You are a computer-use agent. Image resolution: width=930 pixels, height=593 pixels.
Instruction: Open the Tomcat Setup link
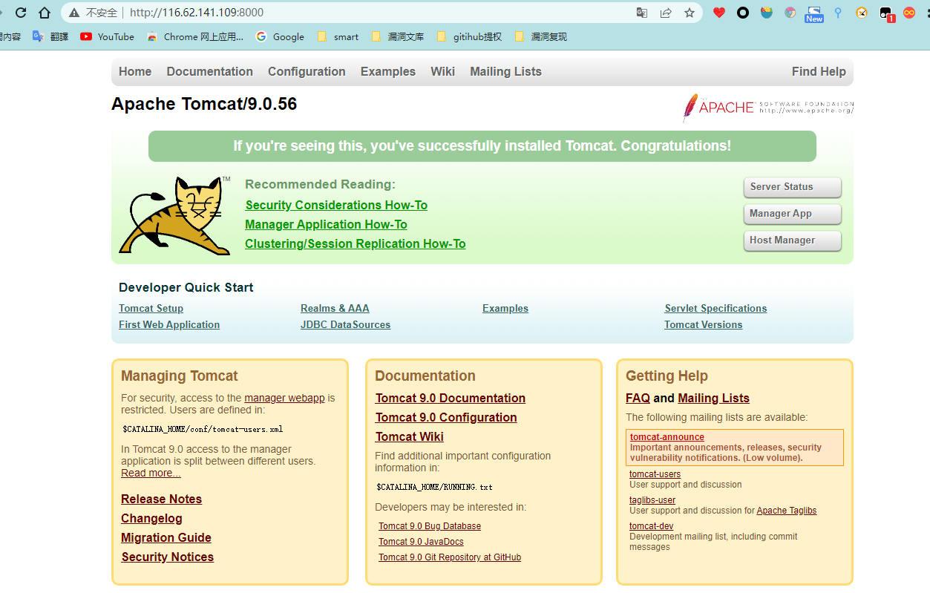151,308
